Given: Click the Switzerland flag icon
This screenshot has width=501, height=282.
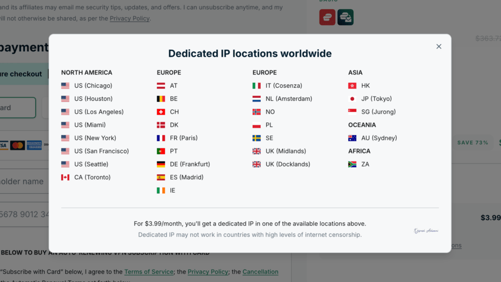Looking at the screenshot, I should (x=160, y=112).
